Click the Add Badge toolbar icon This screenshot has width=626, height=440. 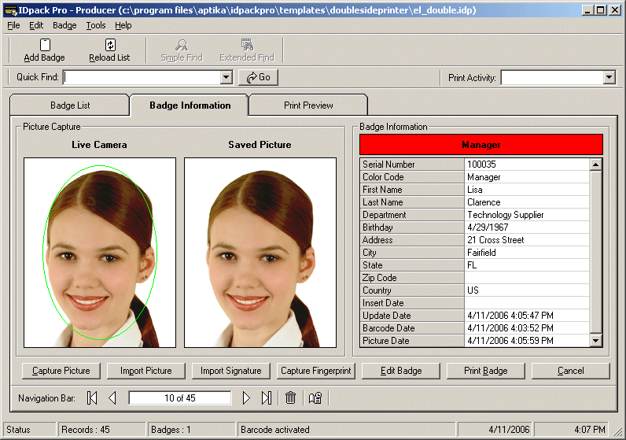(45, 46)
